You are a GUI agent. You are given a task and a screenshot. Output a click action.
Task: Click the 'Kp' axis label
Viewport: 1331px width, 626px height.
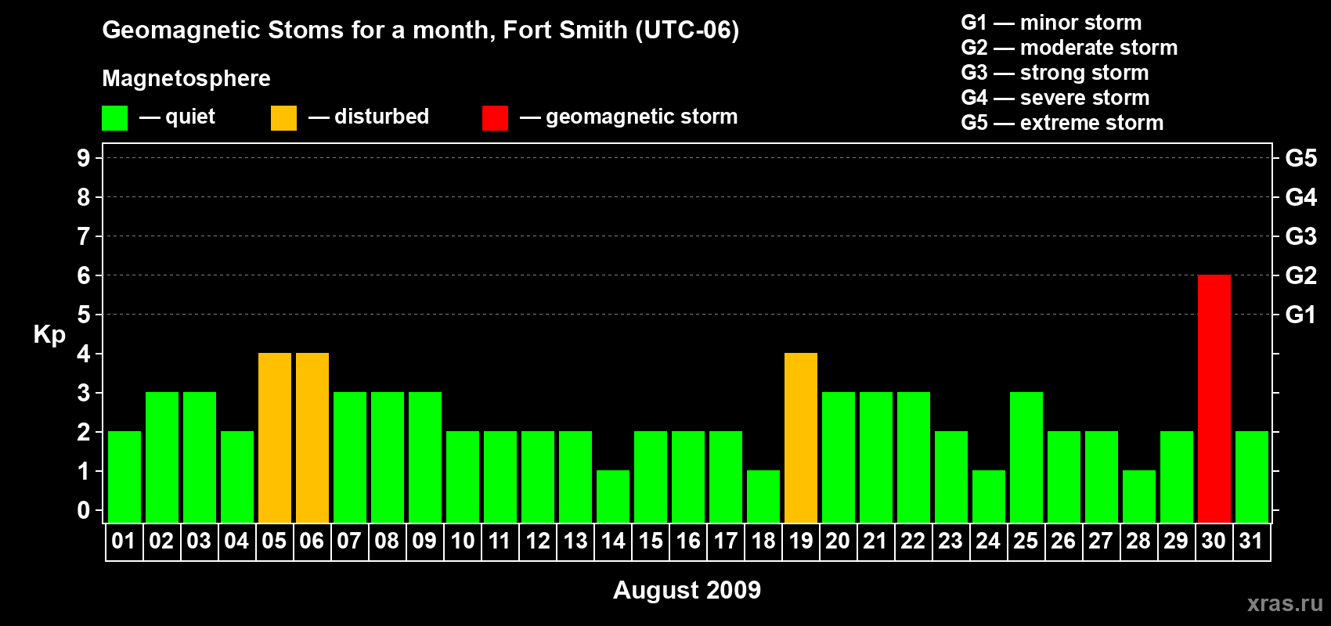tap(49, 335)
